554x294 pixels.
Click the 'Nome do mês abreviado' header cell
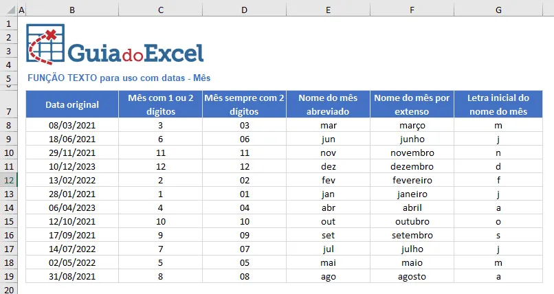tap(328, 104)
